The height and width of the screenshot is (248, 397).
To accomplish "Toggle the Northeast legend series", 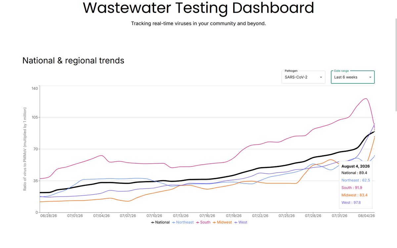I will 183,222.
